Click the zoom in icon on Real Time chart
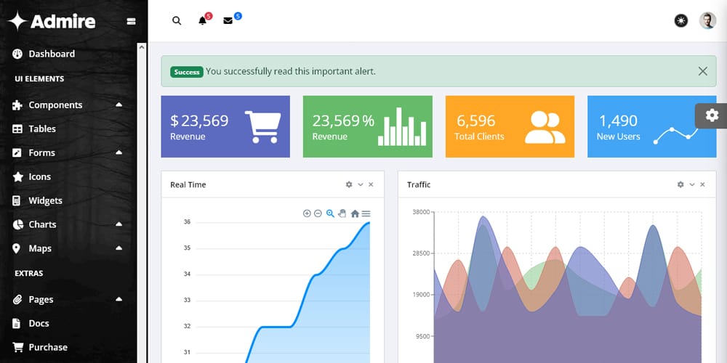This screenshot has width=727, height=363. 307,213
